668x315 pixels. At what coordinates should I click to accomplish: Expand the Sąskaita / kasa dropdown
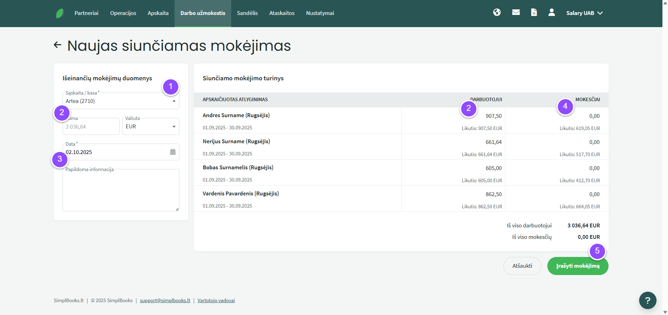174,101
